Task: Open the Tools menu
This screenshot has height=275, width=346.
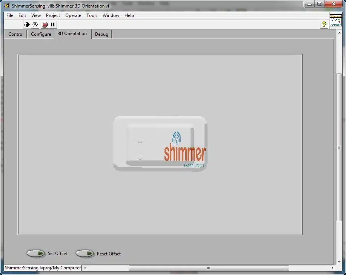Action: click(92, 15)
